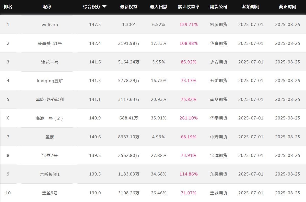Select the 26.46% drawdown value
Screen dimensions: 306x202
(158, 193)
